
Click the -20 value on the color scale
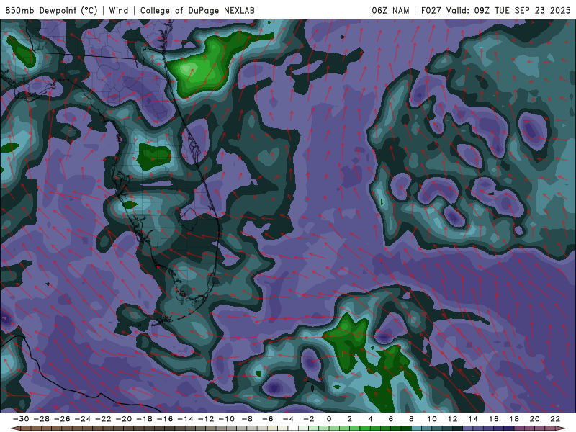tap(123, 419)
